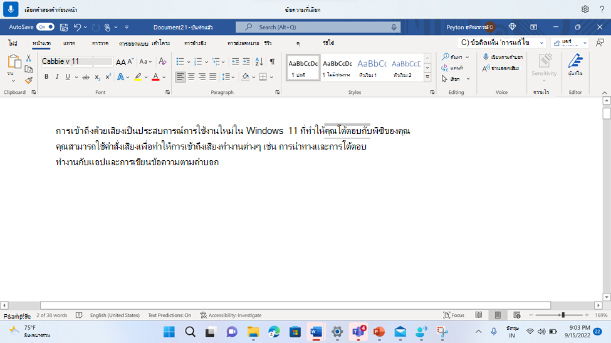Open borders dropdown arrow
This screenshot has height=343, width=611.
pyautogui.click(x=271, y=78)
